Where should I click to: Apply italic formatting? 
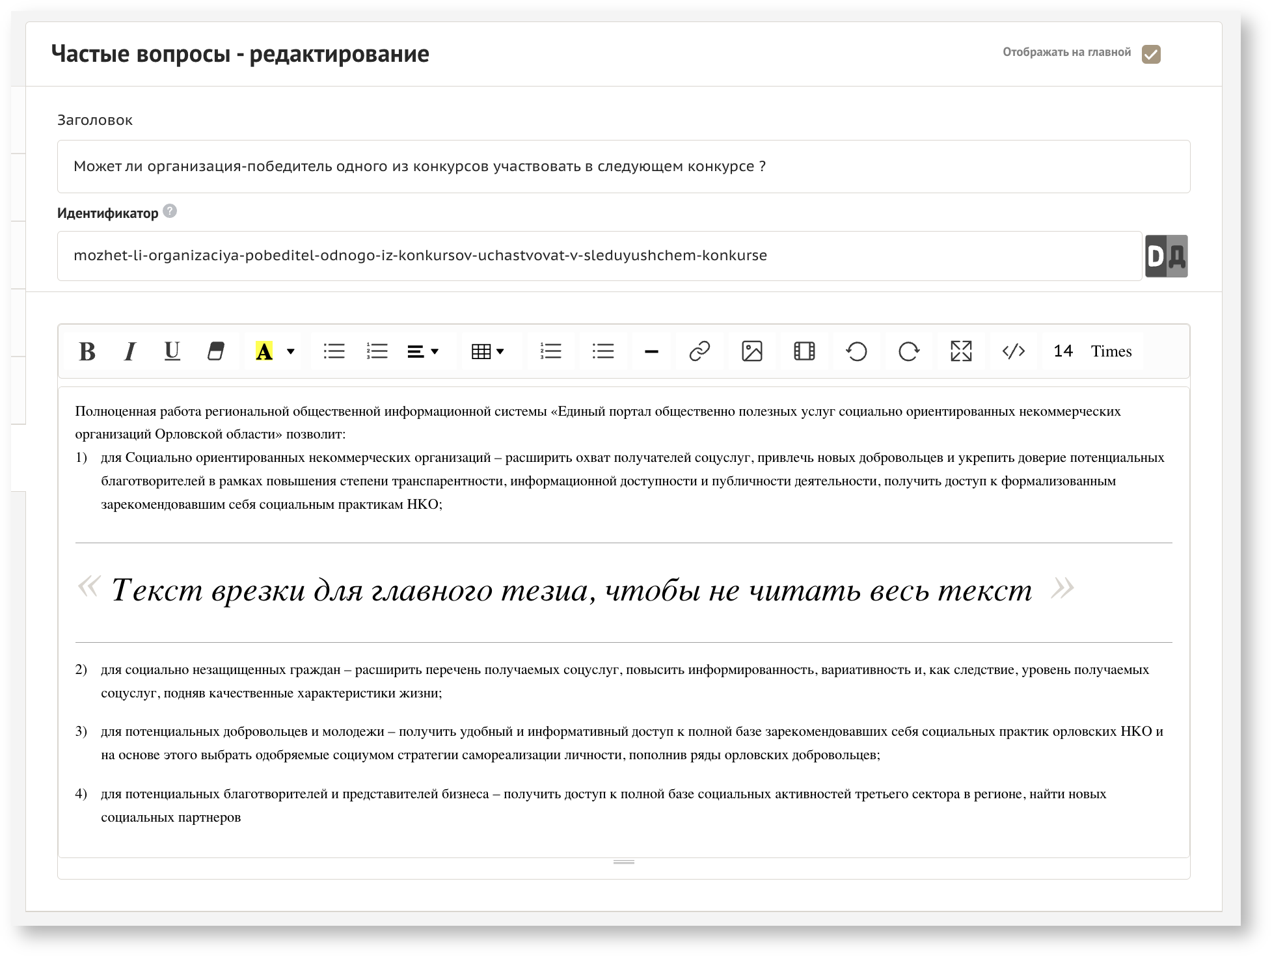(130, 351)
